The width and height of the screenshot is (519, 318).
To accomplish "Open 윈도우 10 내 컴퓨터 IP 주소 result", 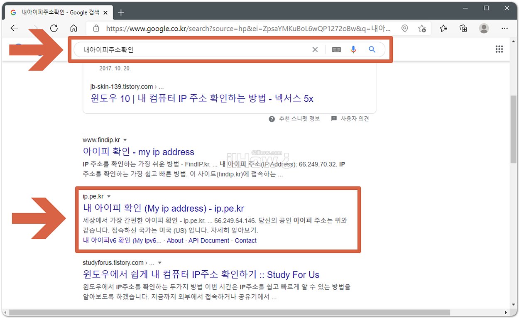I will point(202,99).
